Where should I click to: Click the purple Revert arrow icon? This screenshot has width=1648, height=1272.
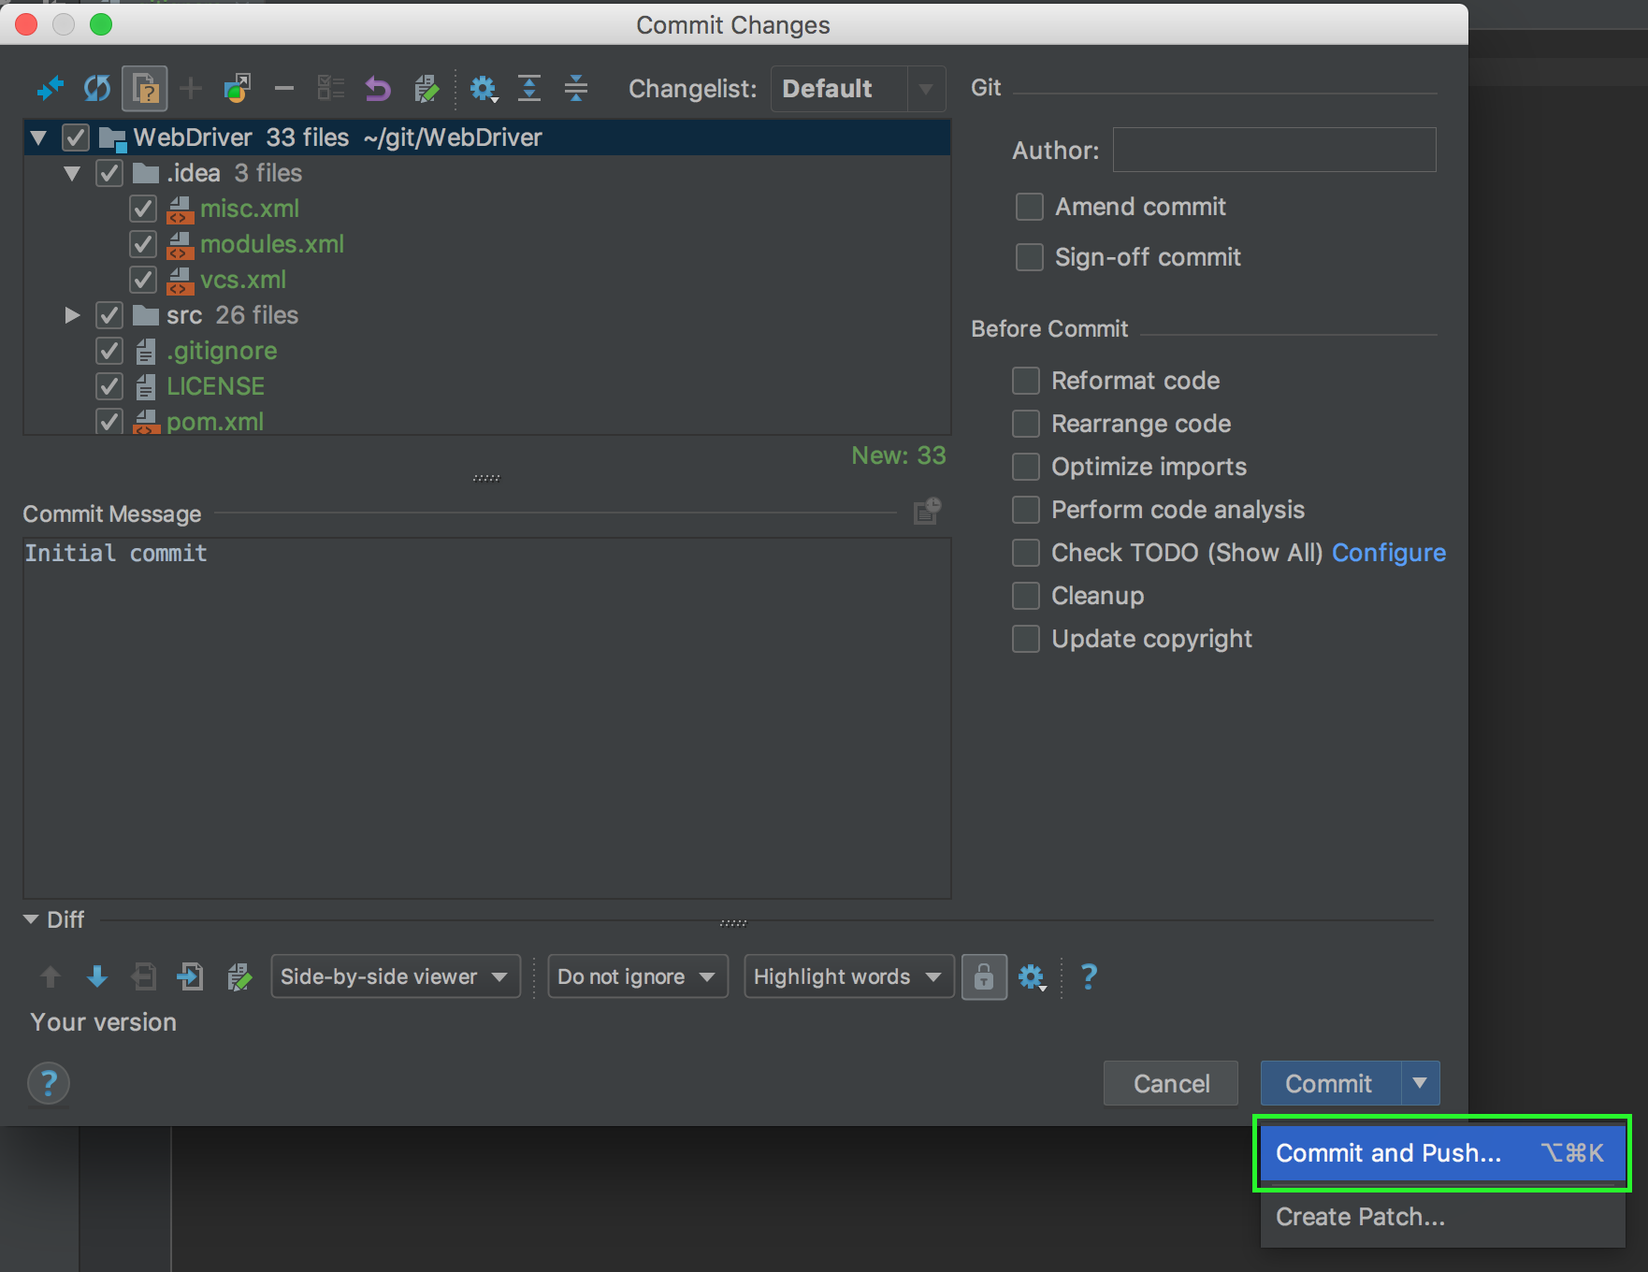coord(377,89)
